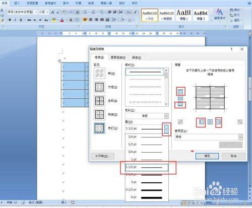Open the border width dropdown arrow
This screenshot has width=252, height=208.
(x=166, y=129)
